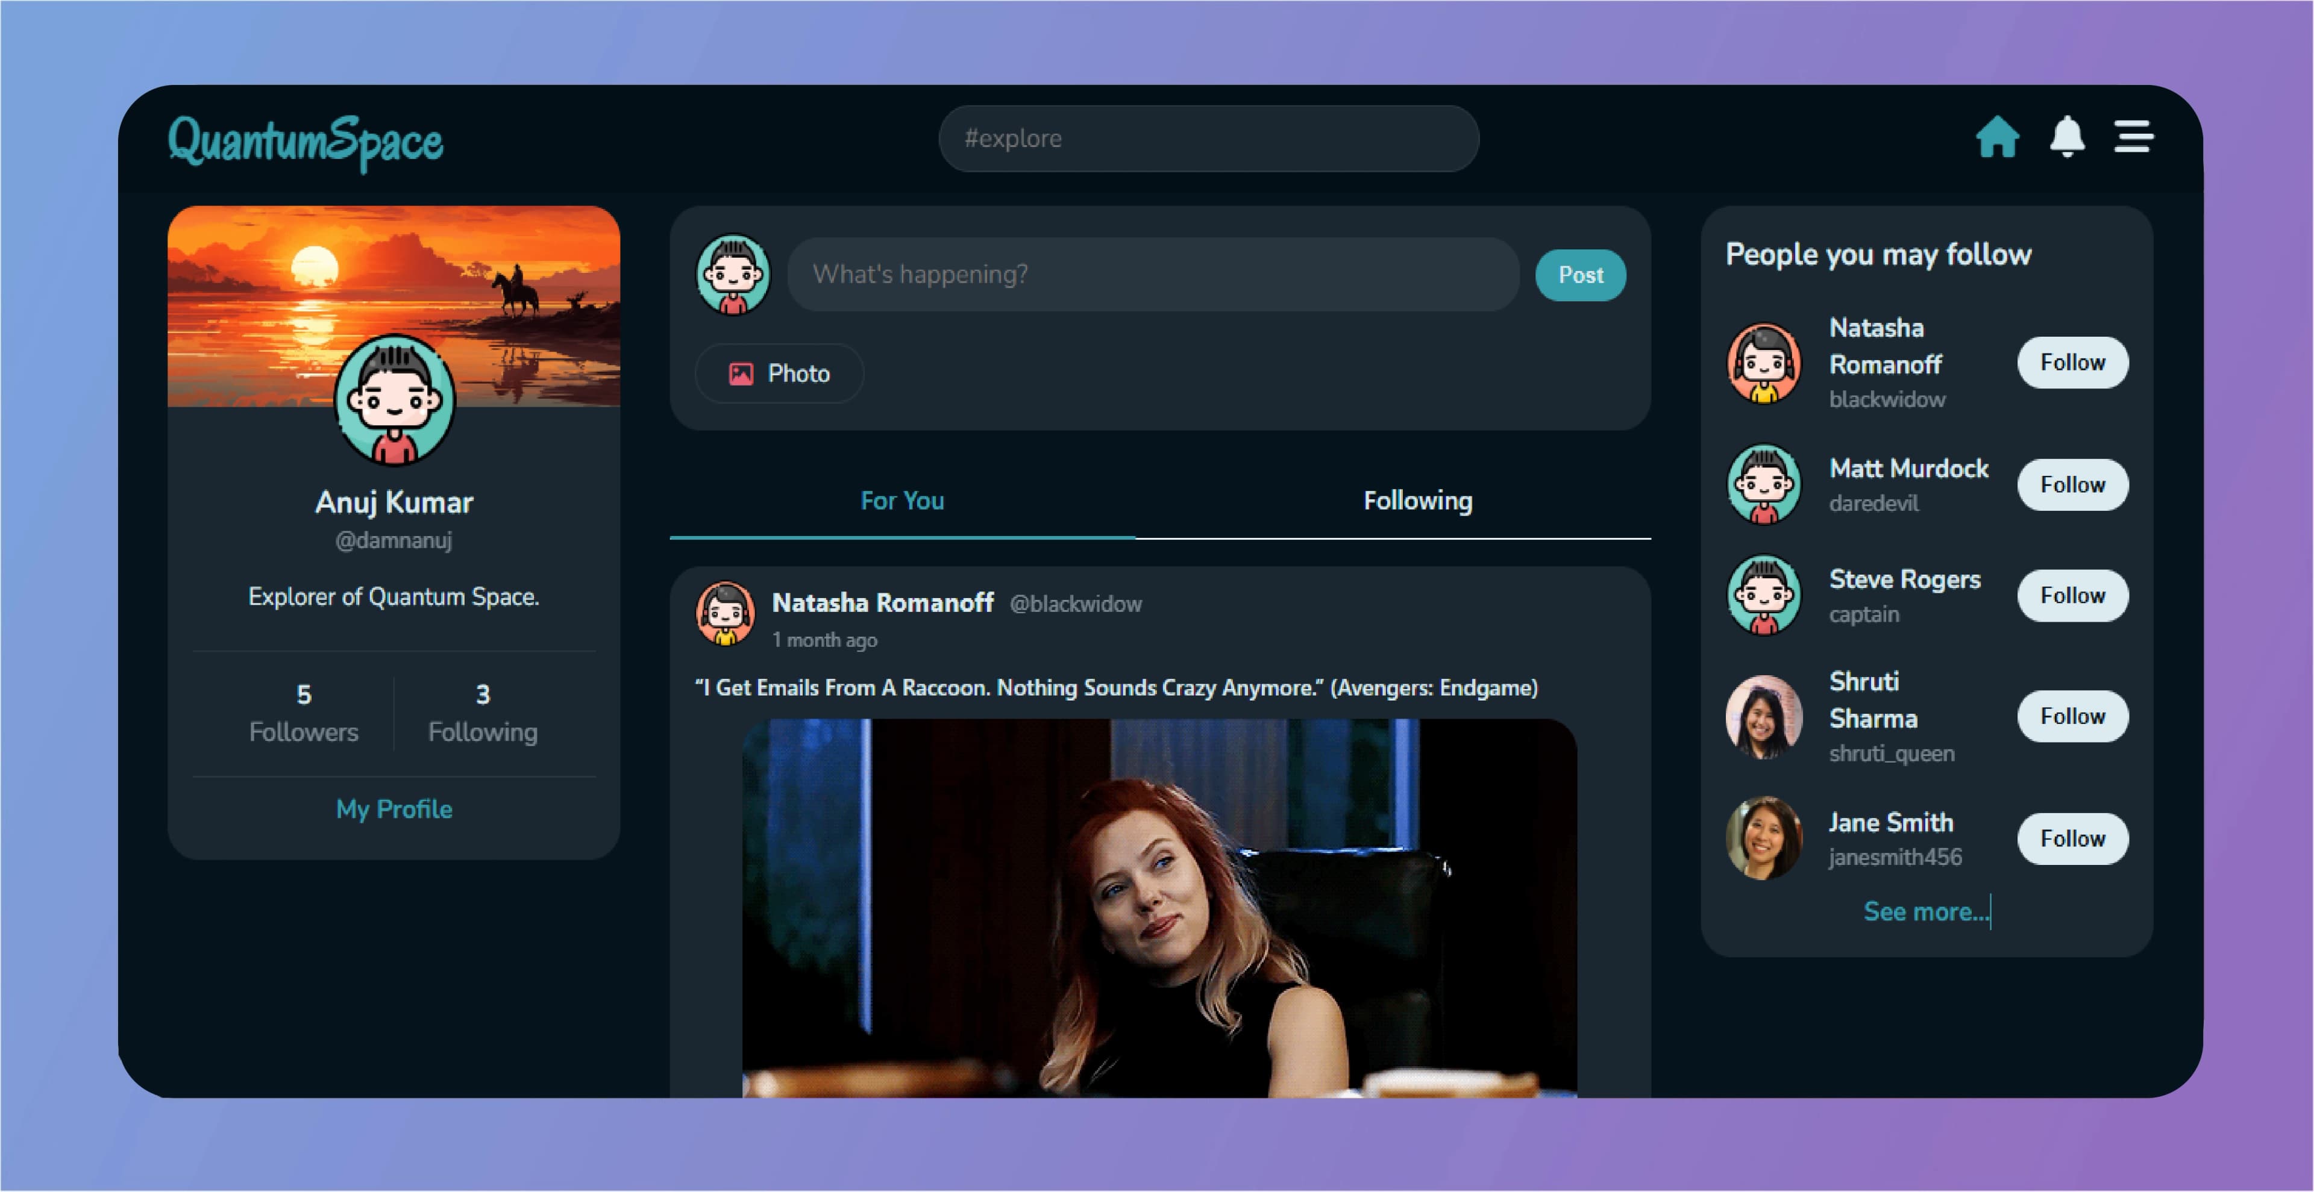This screenshot has width=2314, height=1192.
Task: Open Jane Smith's profile photo
Action: coord(1763,838)
